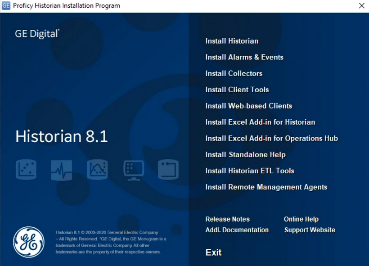Install Excel Add-in for Historian
This screenshot has width=369, height=266.
260,122
